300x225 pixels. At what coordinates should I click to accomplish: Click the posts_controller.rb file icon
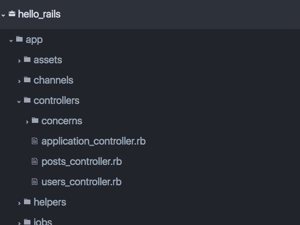pos(34,161)
